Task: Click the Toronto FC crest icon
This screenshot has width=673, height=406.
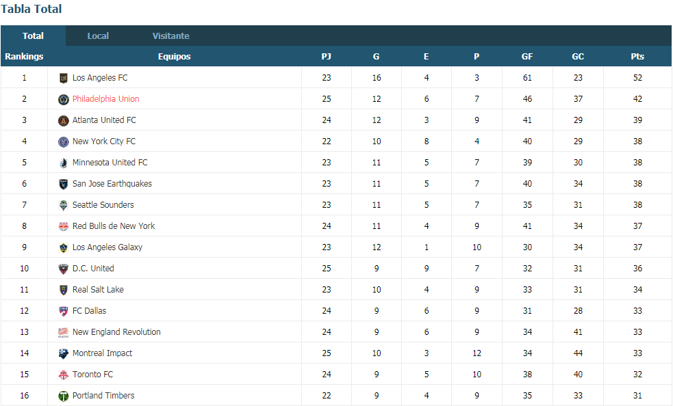Action: 63,375
